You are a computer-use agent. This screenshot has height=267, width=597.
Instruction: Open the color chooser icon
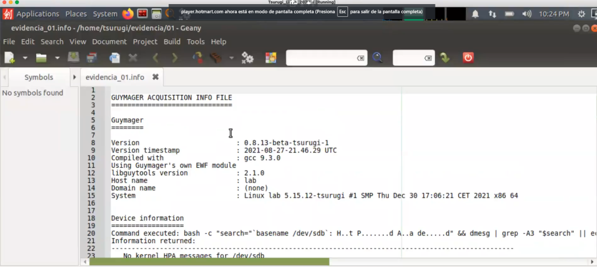(271, 58)
